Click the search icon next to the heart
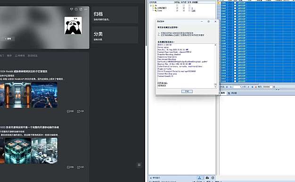The image size is (295, 182). [76, 9]
